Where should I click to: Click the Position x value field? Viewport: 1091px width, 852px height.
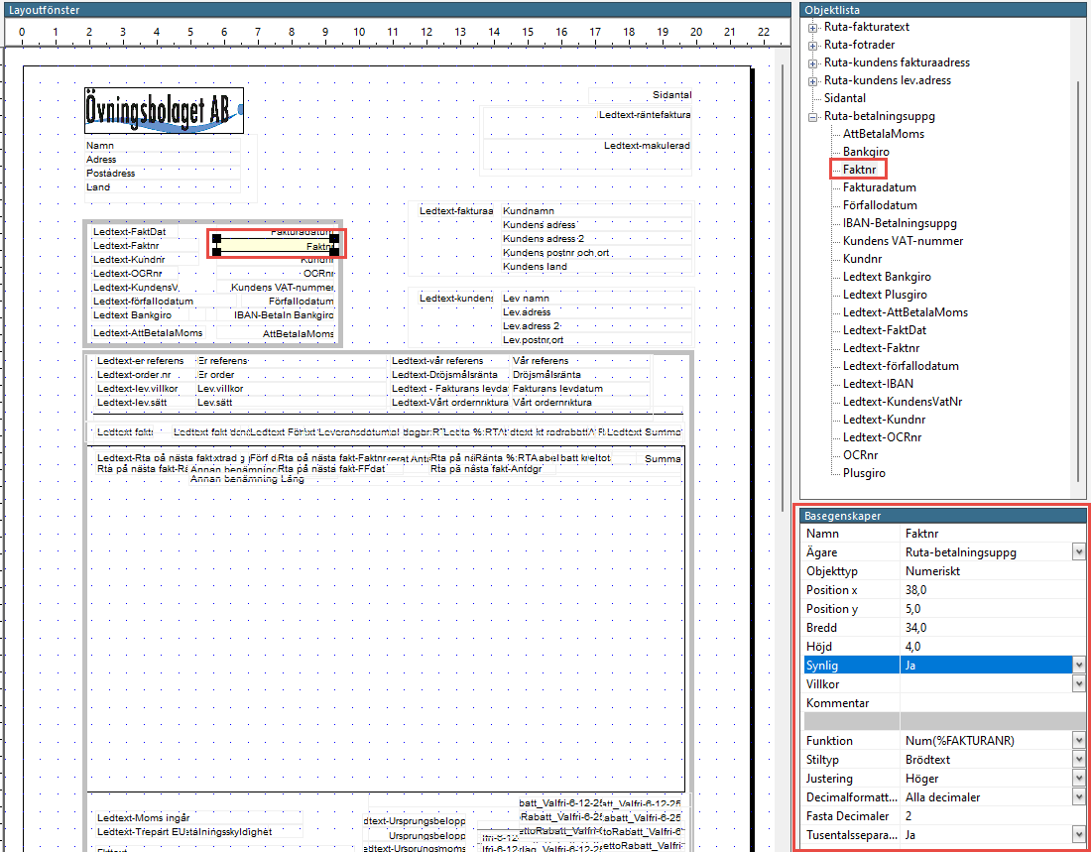point(985,590)
